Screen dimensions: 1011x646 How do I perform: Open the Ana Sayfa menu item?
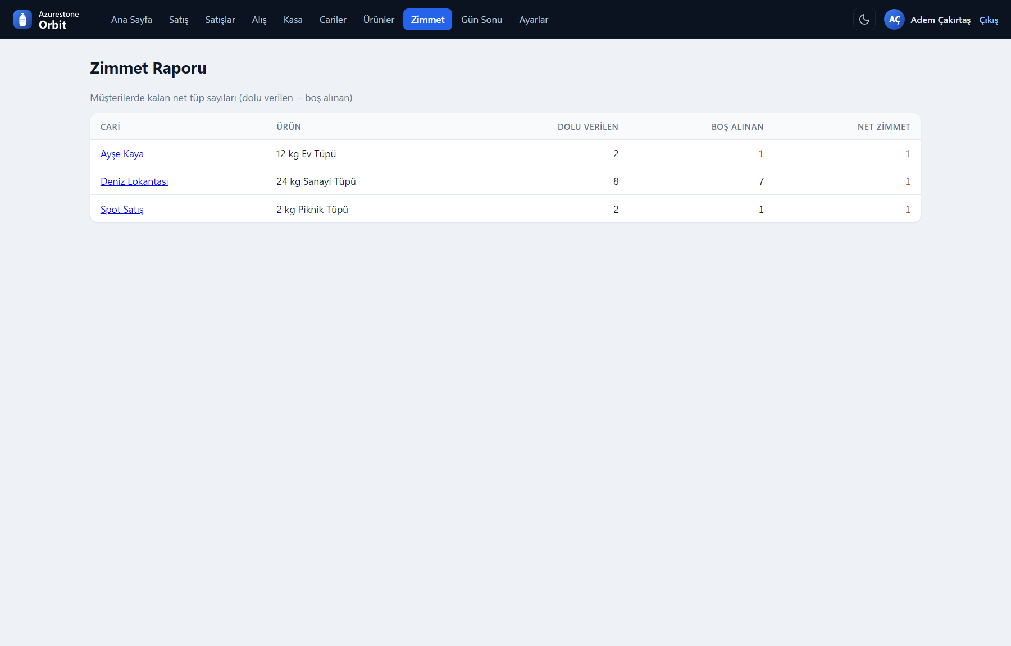pyautogui.click(x=131, y=20)
